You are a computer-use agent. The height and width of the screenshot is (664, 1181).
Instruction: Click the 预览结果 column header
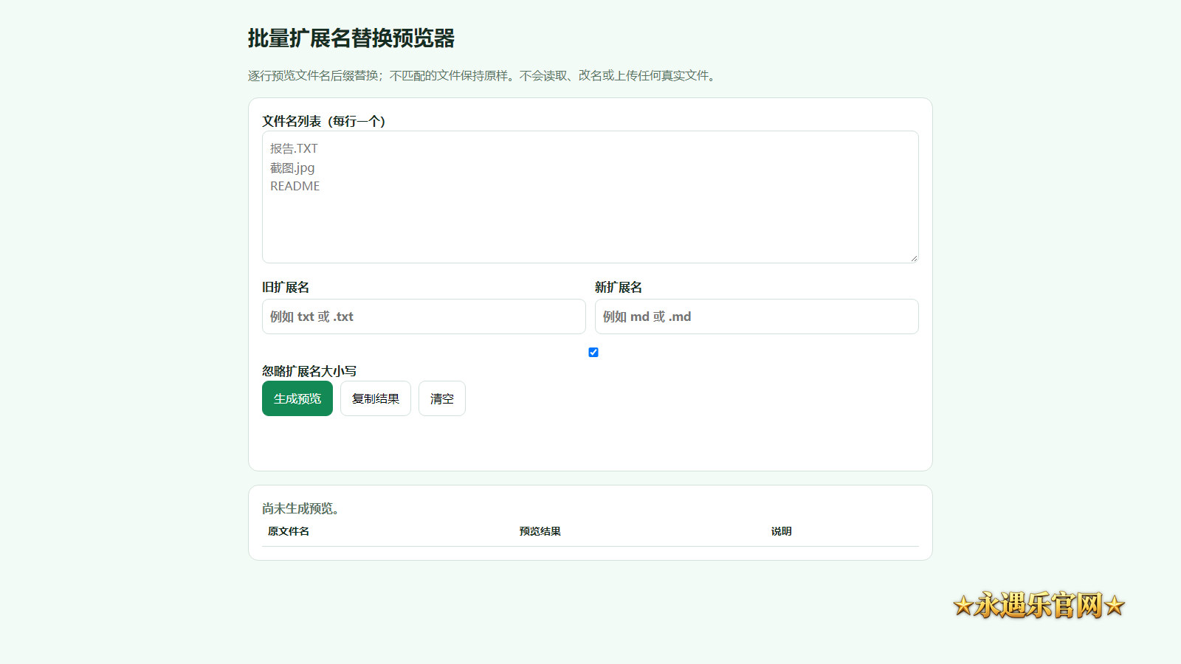[x=540, y=531]
